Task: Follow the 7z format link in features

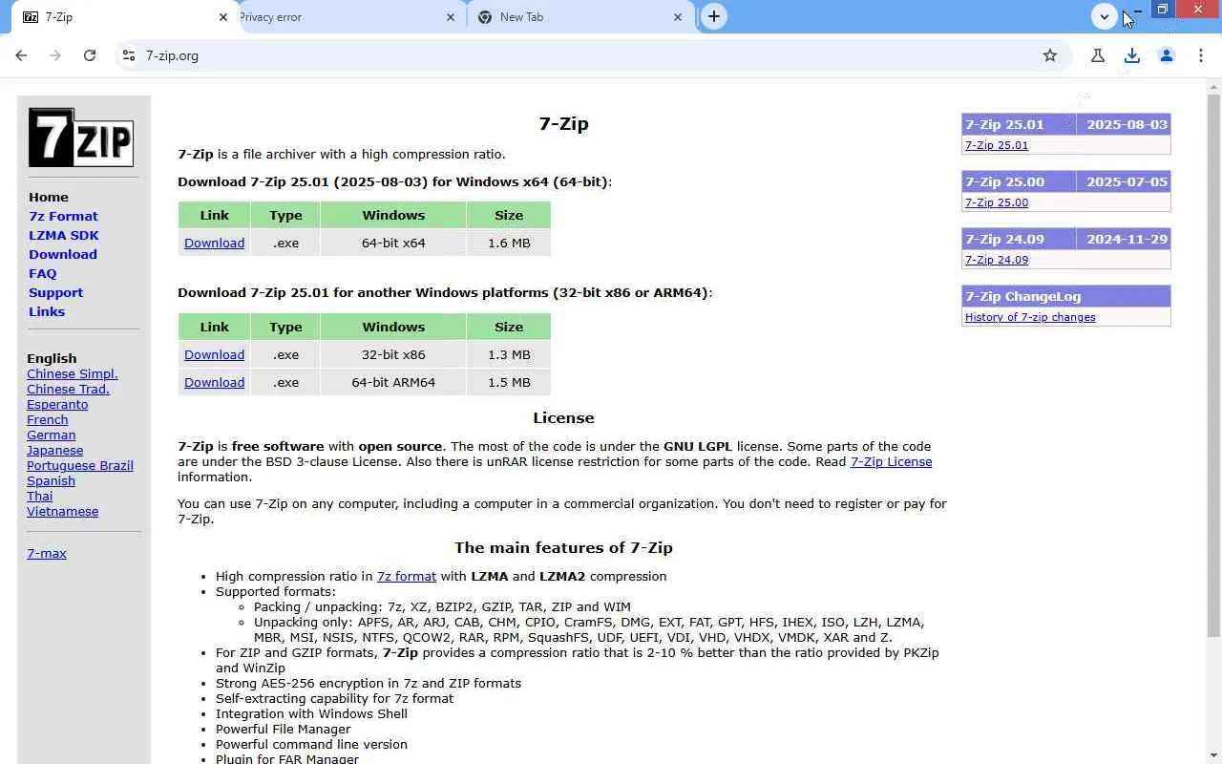Action: 407,576
